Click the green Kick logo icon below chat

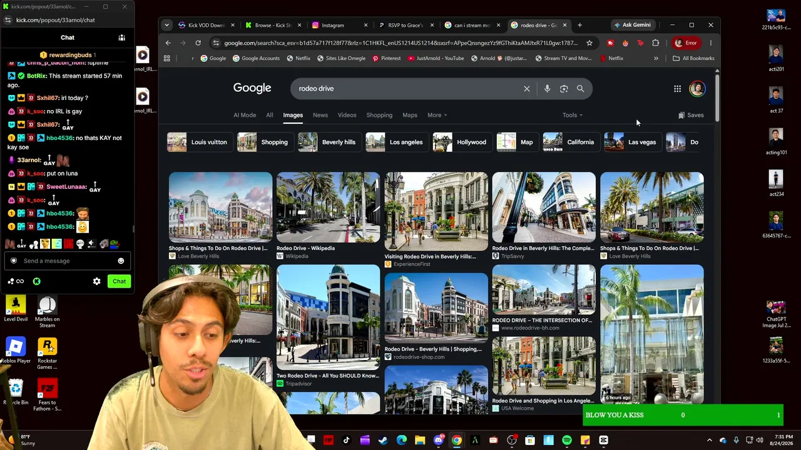click(x=37, y=281)
